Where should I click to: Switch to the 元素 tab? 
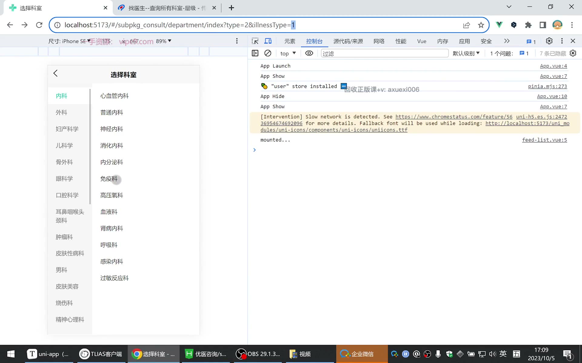click(290, 41)
